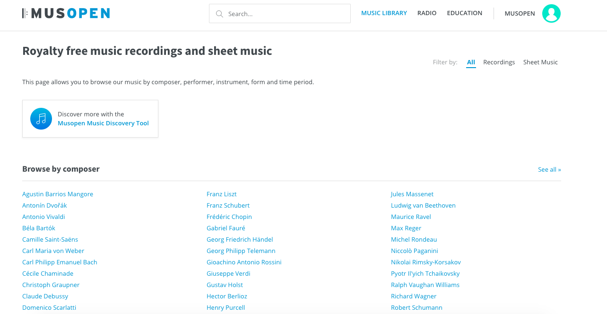
Task: Click the search magnifier icon
Action: click(x=219, y=14)
